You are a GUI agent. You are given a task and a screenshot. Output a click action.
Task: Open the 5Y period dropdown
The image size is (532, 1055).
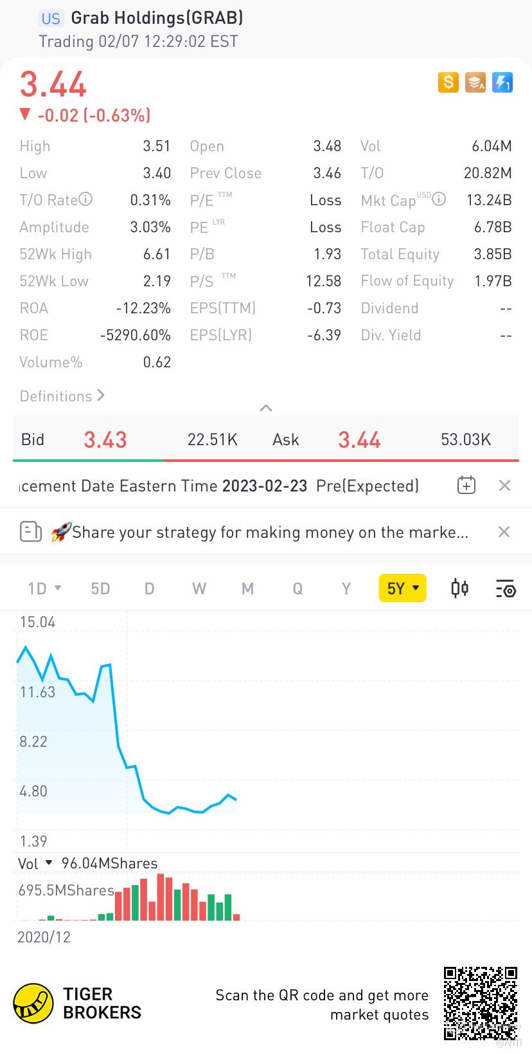tap(403, 588)
